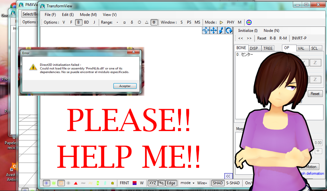Click the colored axis circle icon in toolbar
327x191 pixels.
[x=249, y=22]
